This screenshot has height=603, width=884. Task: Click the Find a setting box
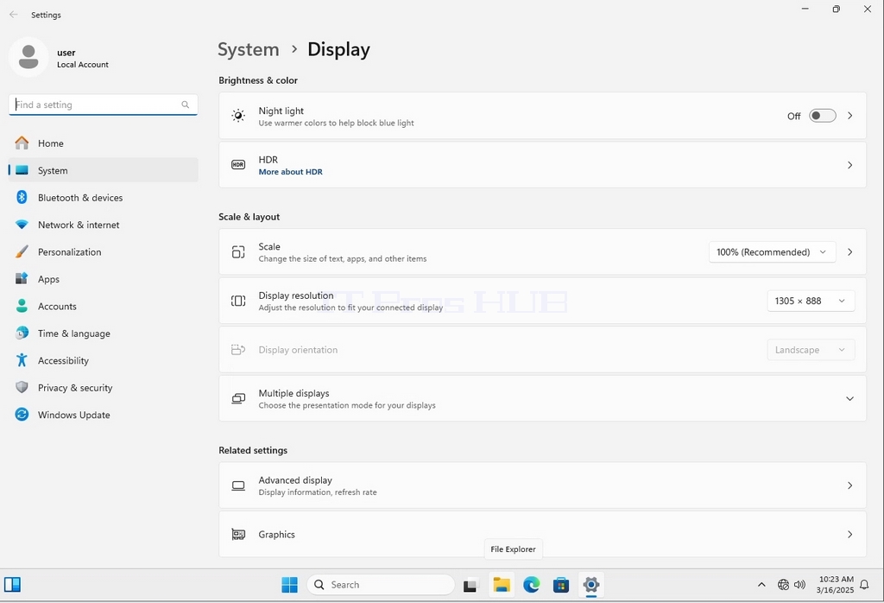(x=104, y=105)
